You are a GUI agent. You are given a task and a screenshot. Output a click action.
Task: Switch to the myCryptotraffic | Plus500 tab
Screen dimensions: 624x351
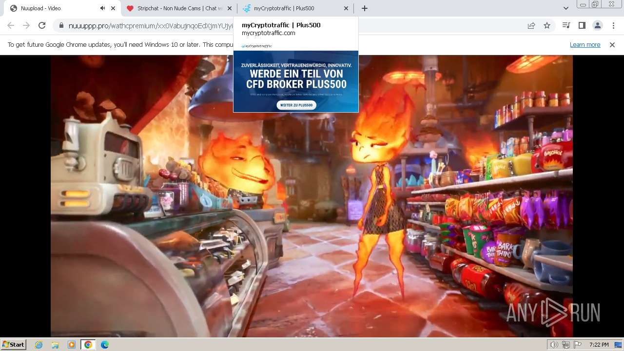coord(295,8)
